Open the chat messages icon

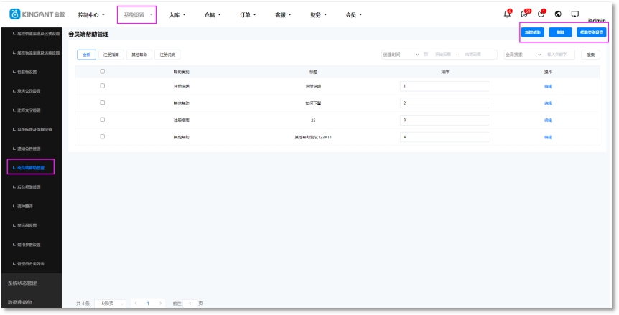click(x=524, y=14)
